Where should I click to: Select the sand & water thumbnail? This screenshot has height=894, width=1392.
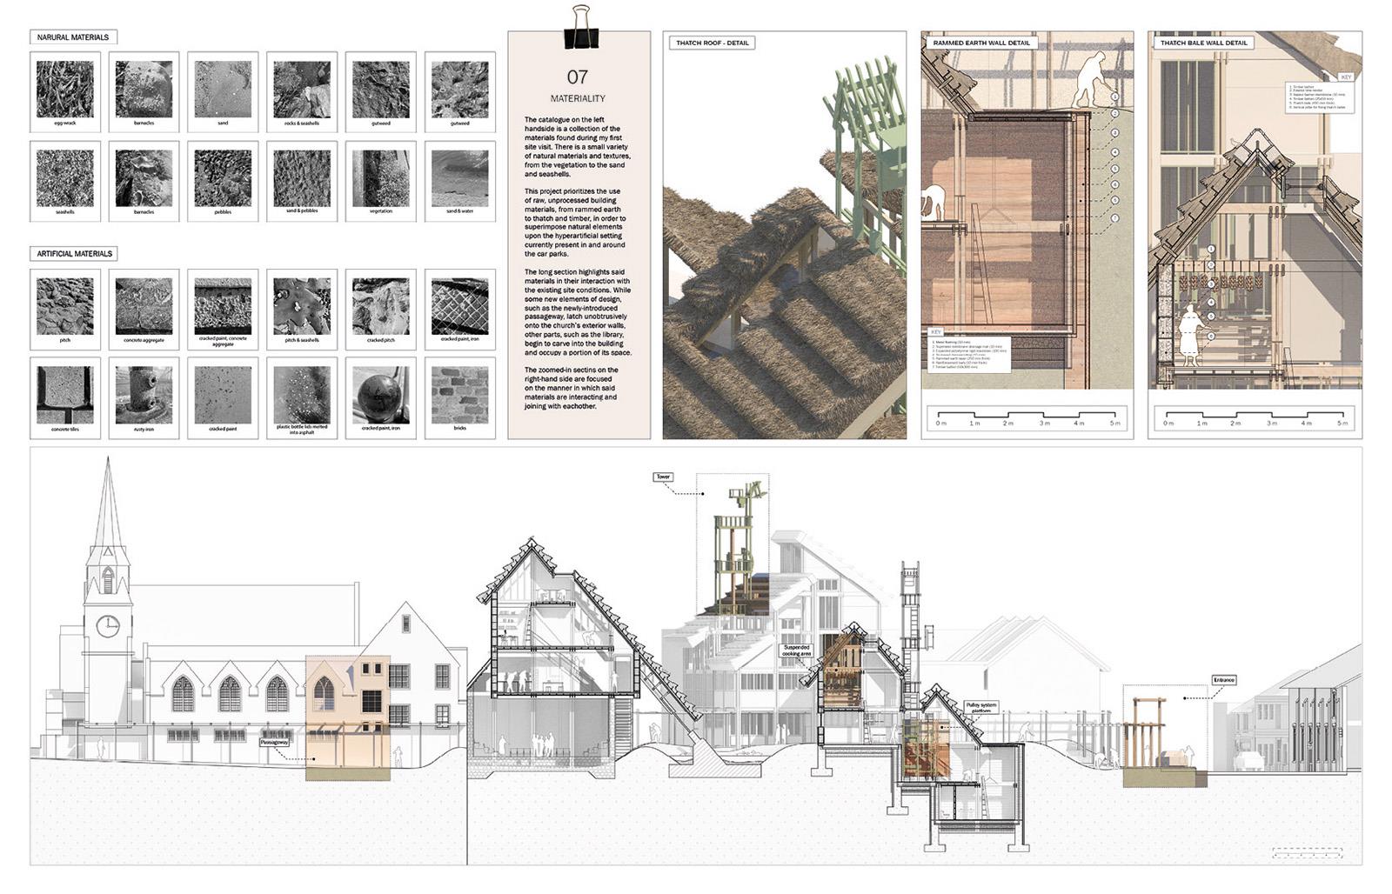click(x=459, y=178)
